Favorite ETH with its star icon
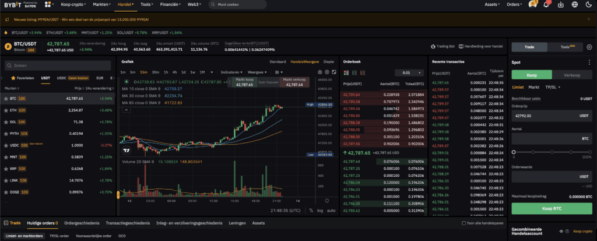Viewport: 597px width, 241px height. point(6,110)
